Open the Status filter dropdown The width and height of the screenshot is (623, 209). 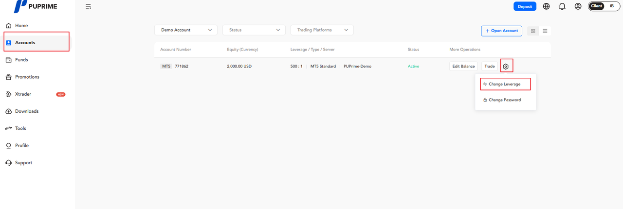tap(254, 30)
